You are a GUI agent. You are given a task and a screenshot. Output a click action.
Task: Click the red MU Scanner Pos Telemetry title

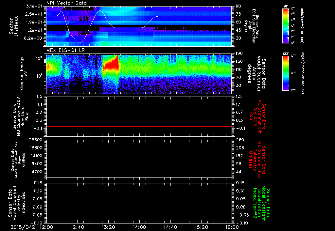click(257, 160)
